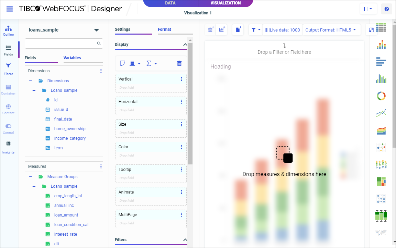Open the help question mark button

point(386,9)
